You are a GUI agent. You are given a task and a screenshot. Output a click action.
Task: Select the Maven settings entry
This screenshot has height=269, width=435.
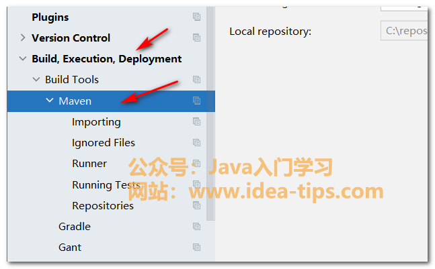pyautogui.click(x=75, y=101)
